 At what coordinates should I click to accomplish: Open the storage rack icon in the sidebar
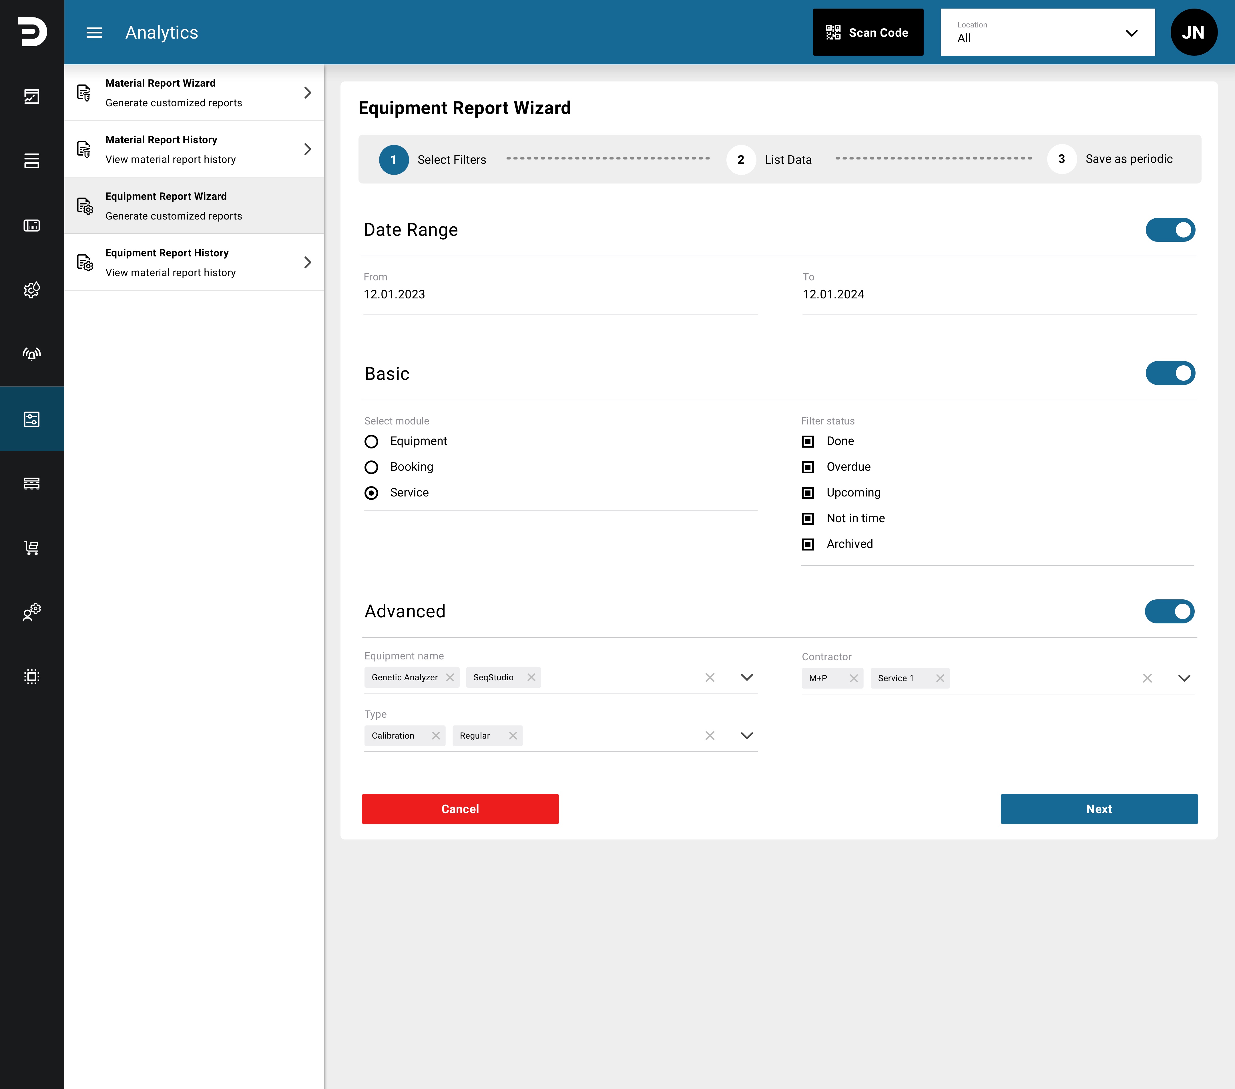(31, 483)
